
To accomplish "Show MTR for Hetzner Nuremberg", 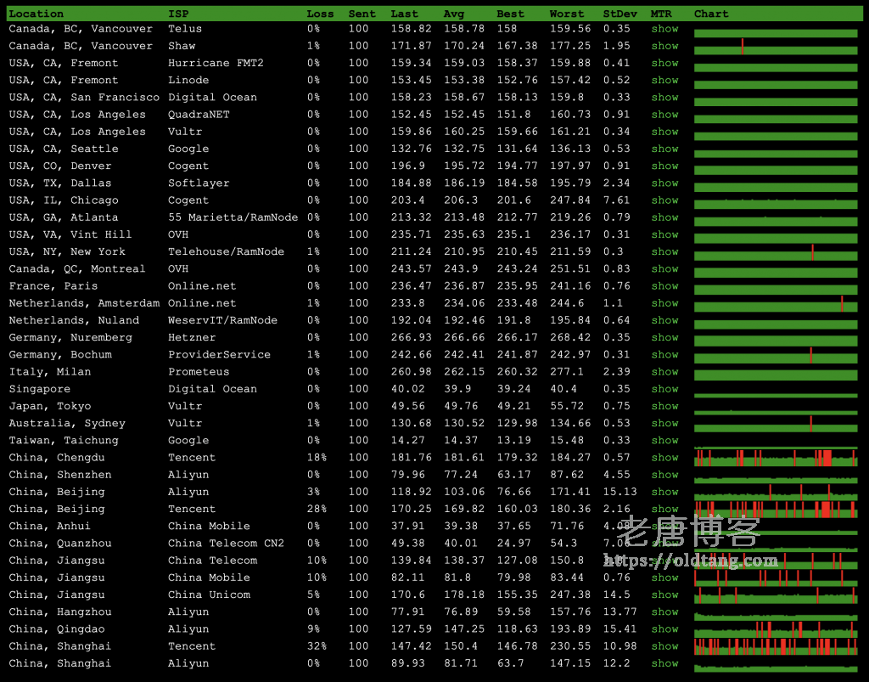I will pos(664,337).
